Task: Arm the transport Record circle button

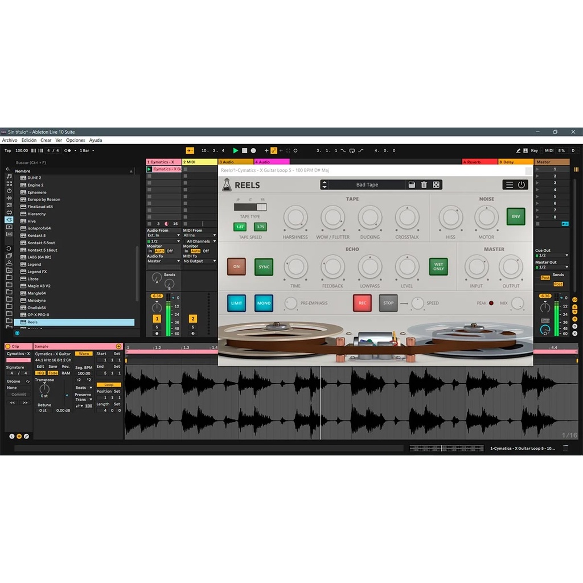Action: point(253,150)
